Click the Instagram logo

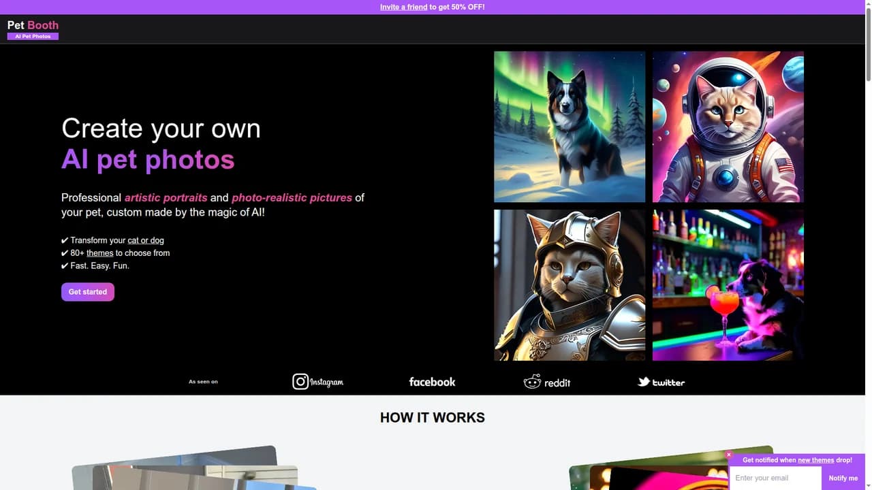pyautogui.click(x=318, y=382)
